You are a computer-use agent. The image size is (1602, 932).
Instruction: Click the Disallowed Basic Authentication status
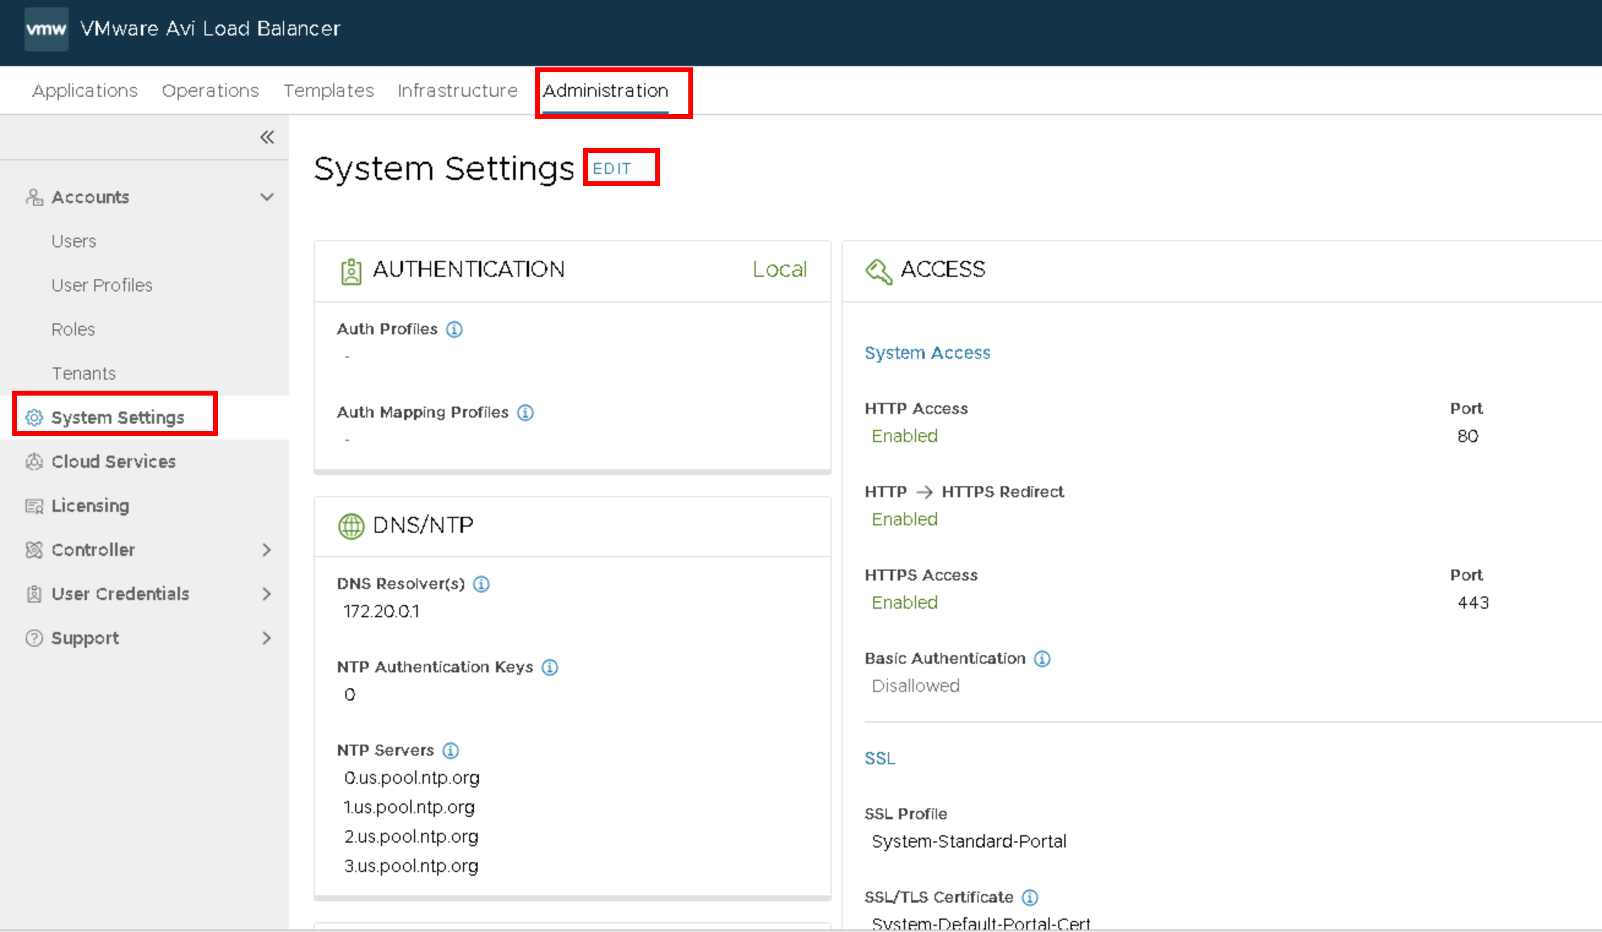click(x=916, y=686)
